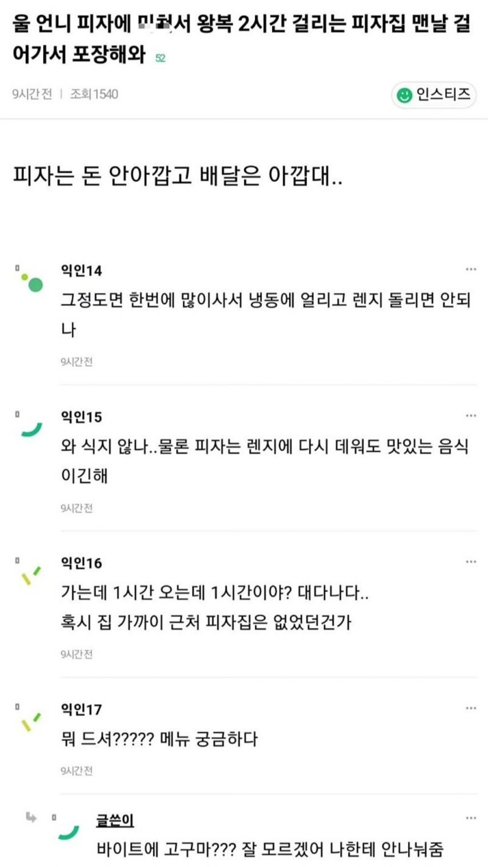This screenshot has width=488, height=867.
Task: Open the more options on 글쓴이's reply
Action: click(x=470, y=818)
